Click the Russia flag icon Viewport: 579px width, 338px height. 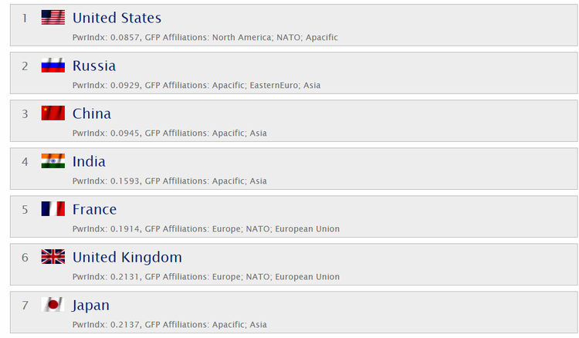[52, 66]
